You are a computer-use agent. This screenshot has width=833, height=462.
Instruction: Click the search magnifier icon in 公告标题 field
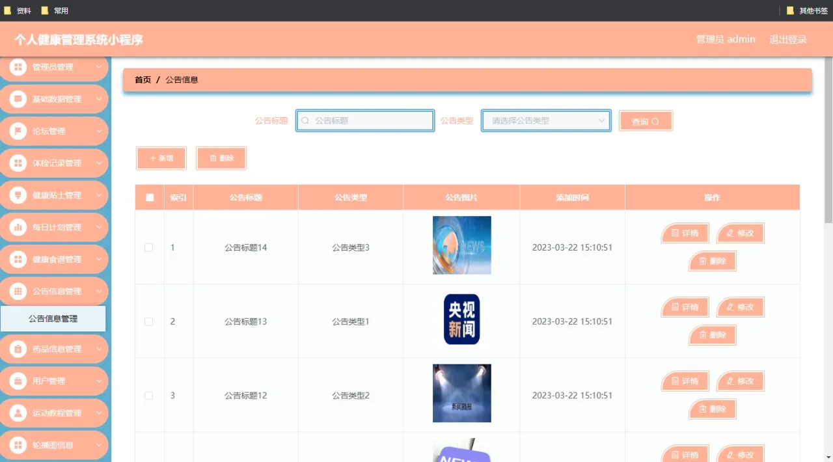click(x=305, y=121)
